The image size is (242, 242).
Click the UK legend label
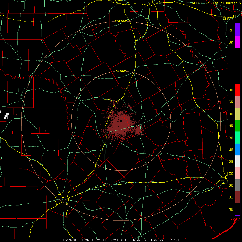click(231, 42)
